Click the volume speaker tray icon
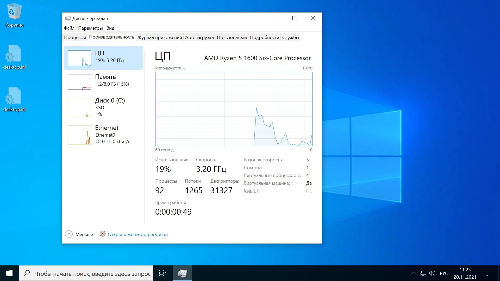Viewport: 500px width, 281px height. point(432,273)
